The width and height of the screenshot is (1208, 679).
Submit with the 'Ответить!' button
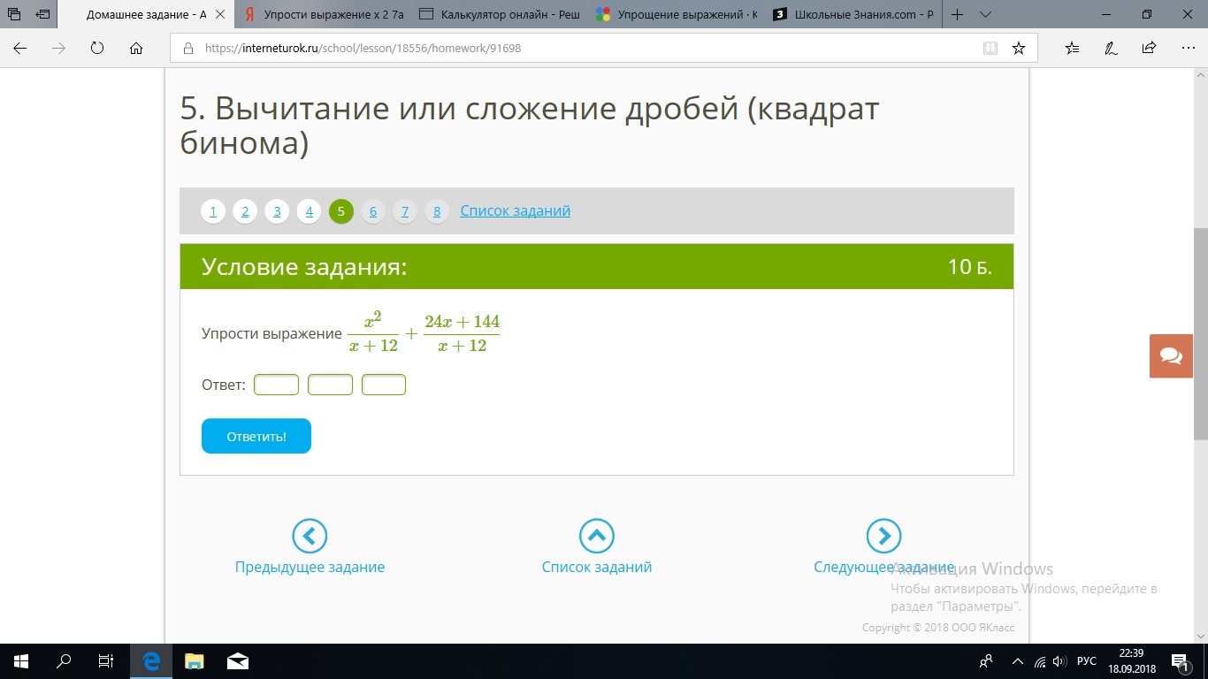pyautogui.click(x=256, y=436)
